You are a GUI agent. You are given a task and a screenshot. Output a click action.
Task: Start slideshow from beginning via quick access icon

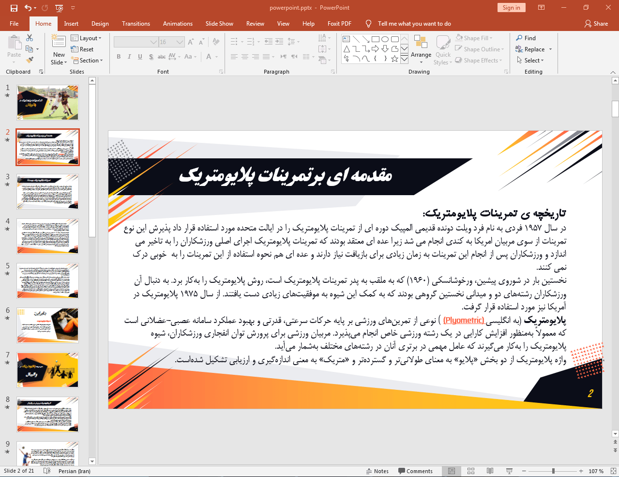tap(59, 8)
